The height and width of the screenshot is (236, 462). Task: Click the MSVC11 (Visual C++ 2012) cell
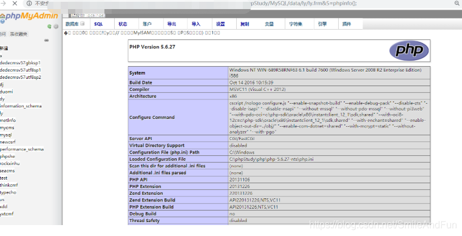click(257, 89)
